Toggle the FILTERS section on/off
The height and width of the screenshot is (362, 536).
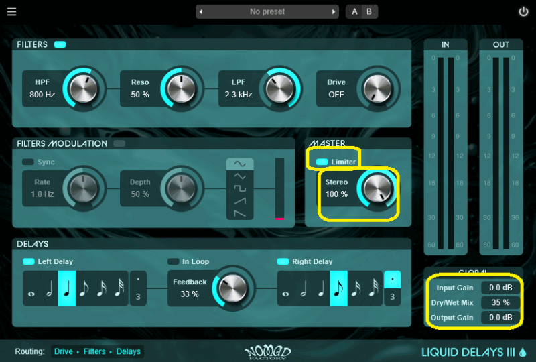pos(60,44)
